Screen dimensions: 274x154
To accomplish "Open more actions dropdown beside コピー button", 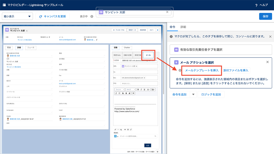I will pyautogui.click(x=158, y=30).
